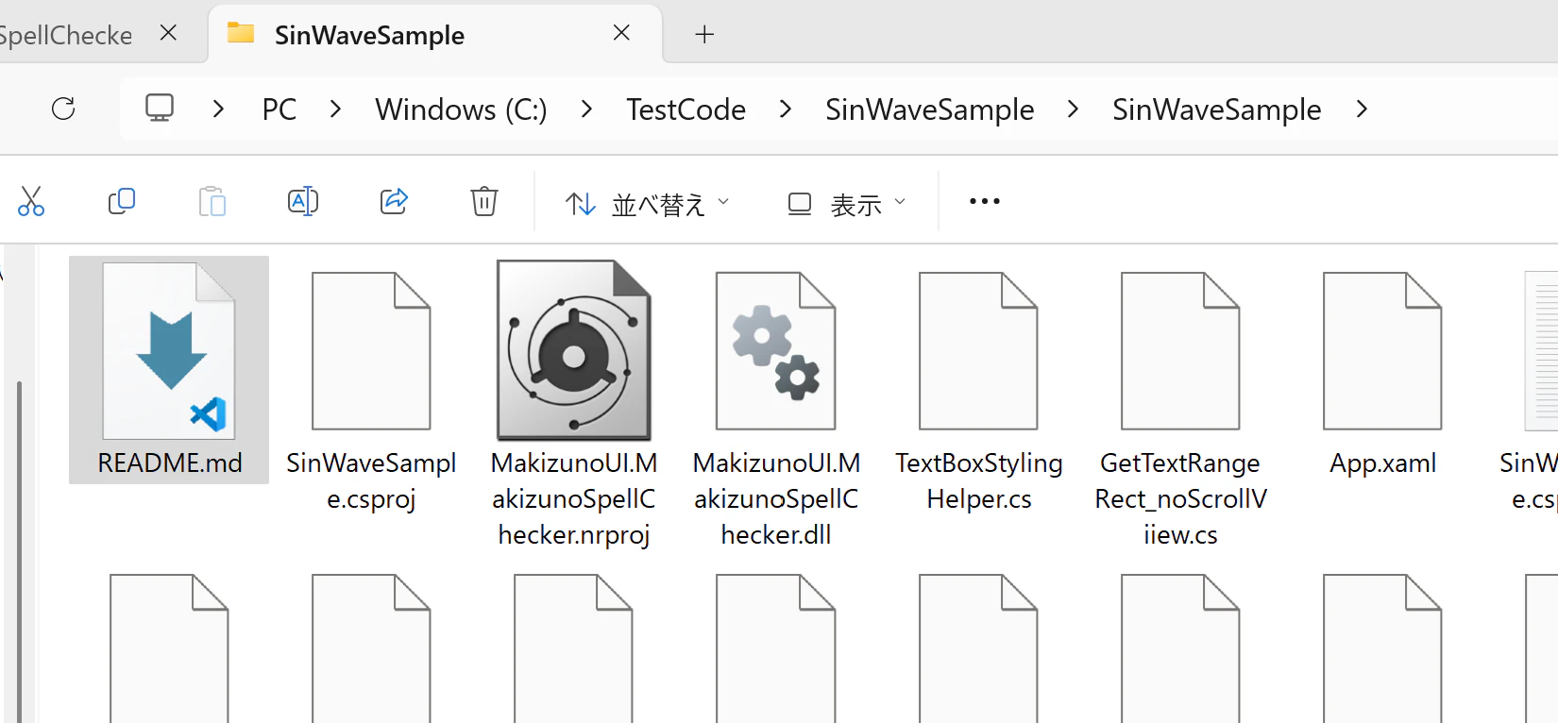Expand the chevron following PC in the path
The image size is (1558, 723).
[335, 109]
